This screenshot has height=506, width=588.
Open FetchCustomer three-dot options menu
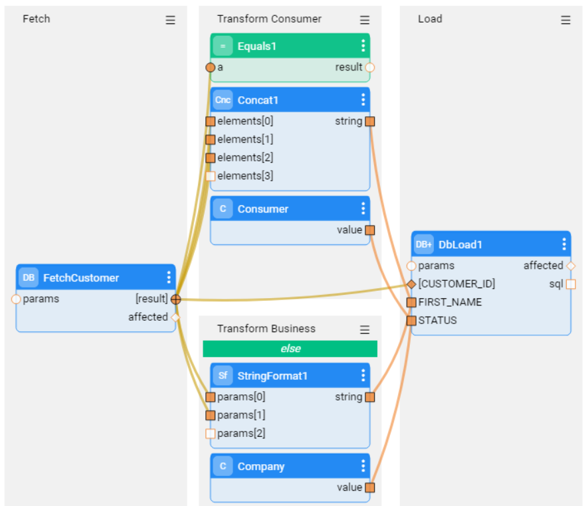(169, 278)
